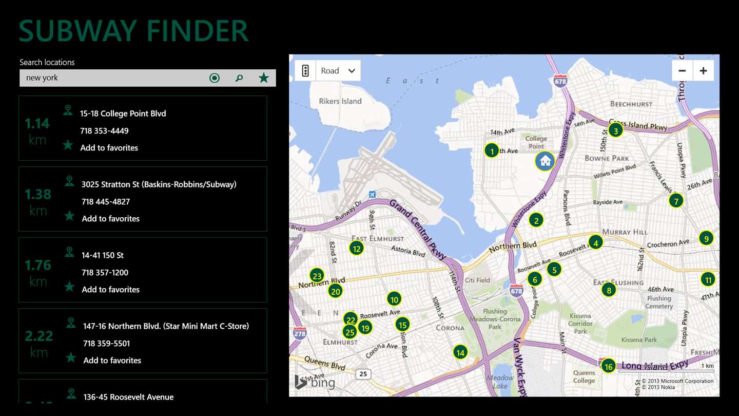Open the Road map type dropdown

(x=338, y=71)
